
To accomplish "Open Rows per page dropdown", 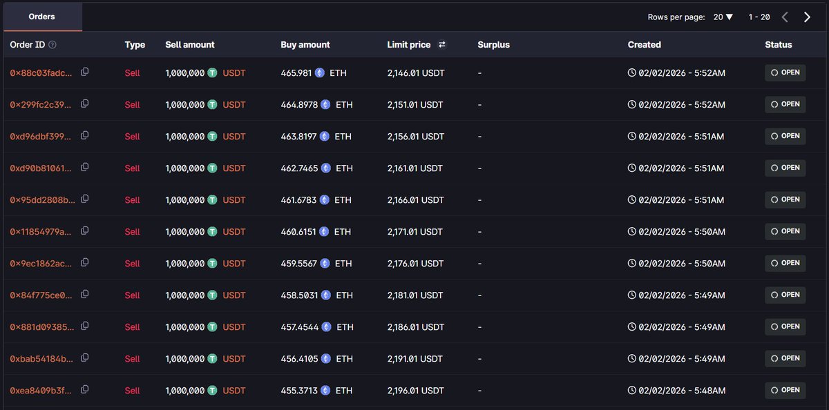I will coord(723,17).
